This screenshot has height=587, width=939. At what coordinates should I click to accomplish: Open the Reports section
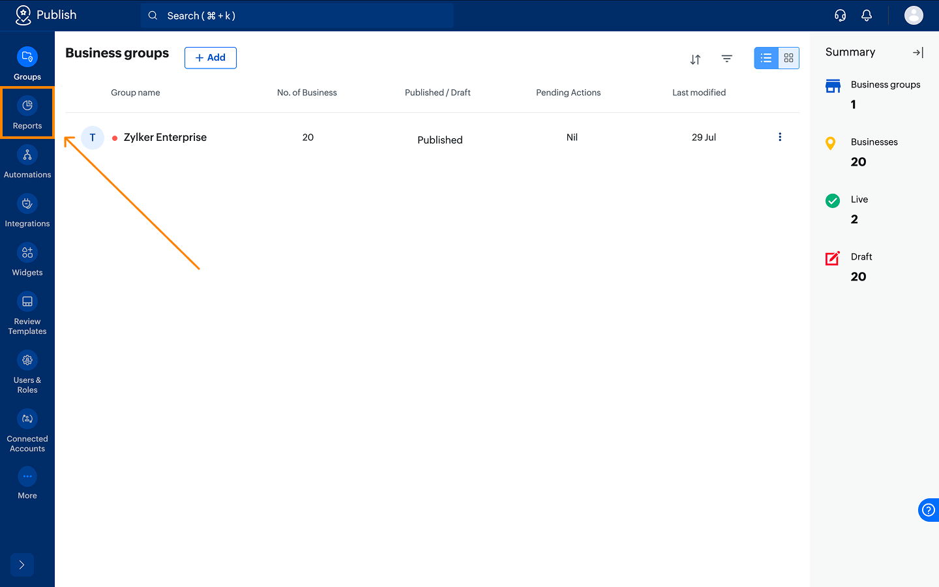click(x=27, y=113)
